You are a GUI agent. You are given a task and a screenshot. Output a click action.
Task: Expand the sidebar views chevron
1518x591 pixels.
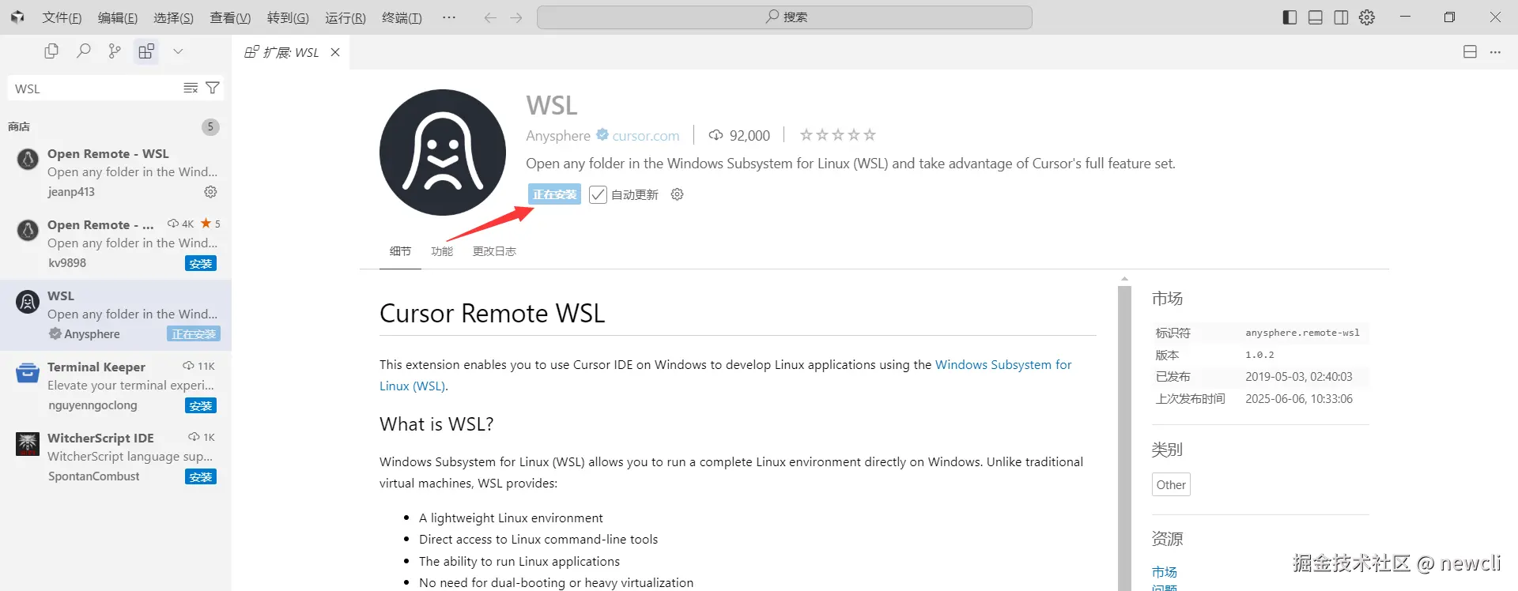(178, 51)
